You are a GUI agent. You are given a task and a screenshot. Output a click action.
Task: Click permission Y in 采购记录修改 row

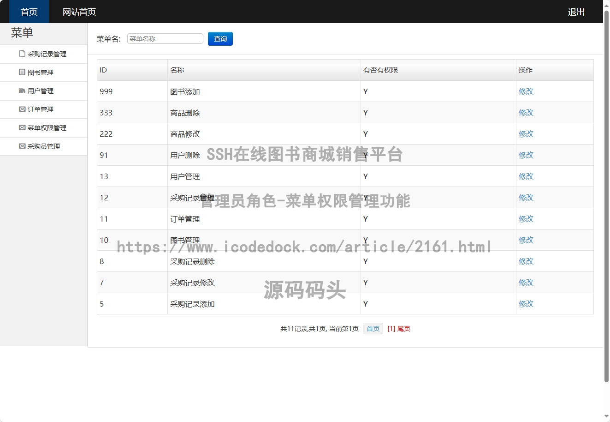click(x=366, y=283)
